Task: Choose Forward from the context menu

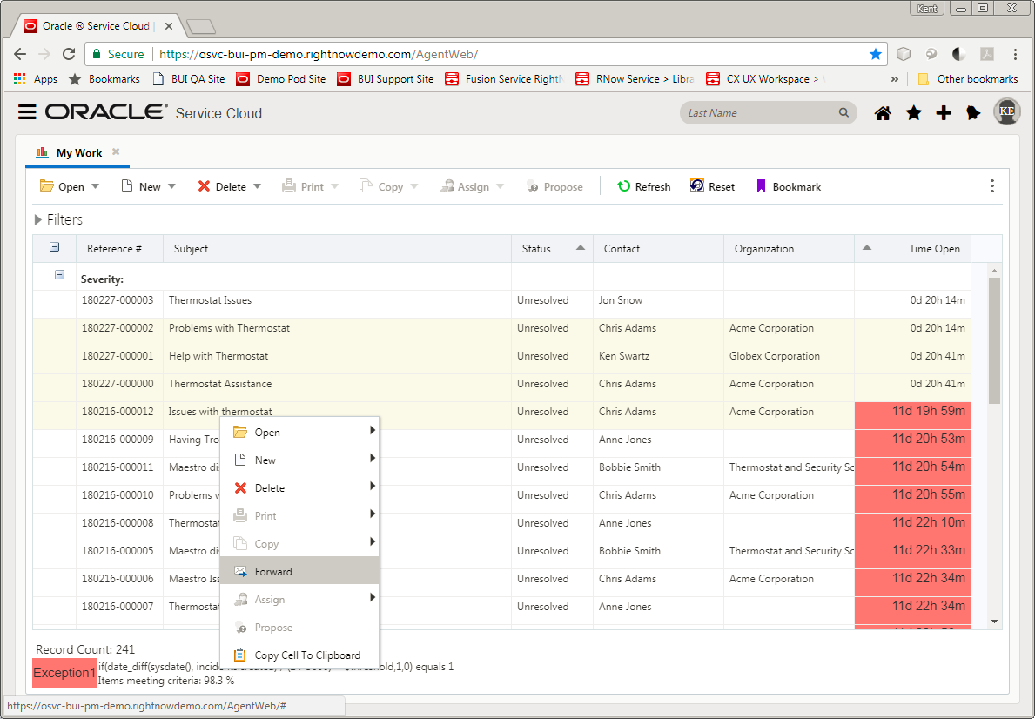Action: pyautogui.click(x=273, y=571)
